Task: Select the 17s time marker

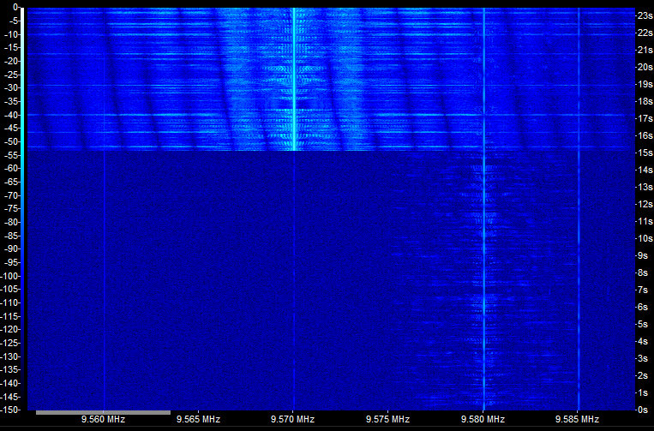Action: (645, 118)
